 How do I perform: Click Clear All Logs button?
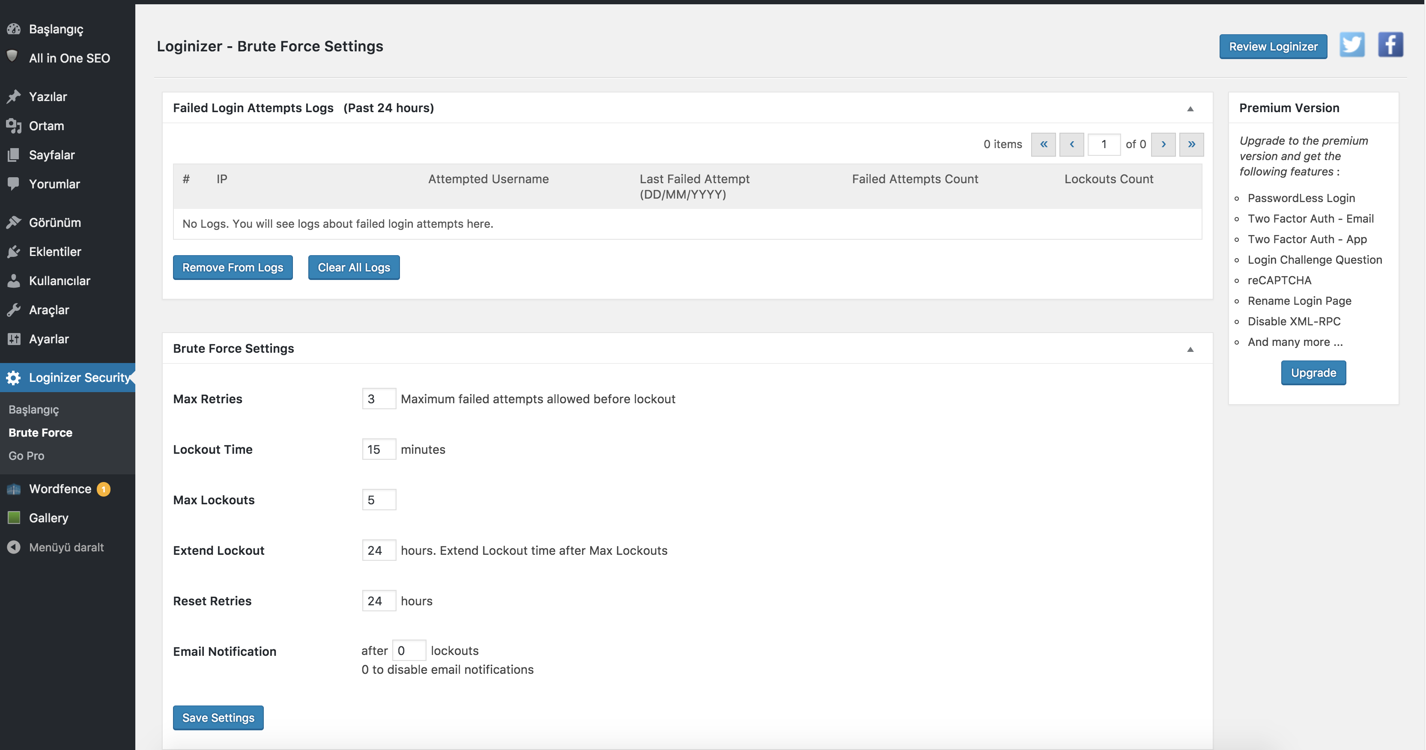pos(354,268)
